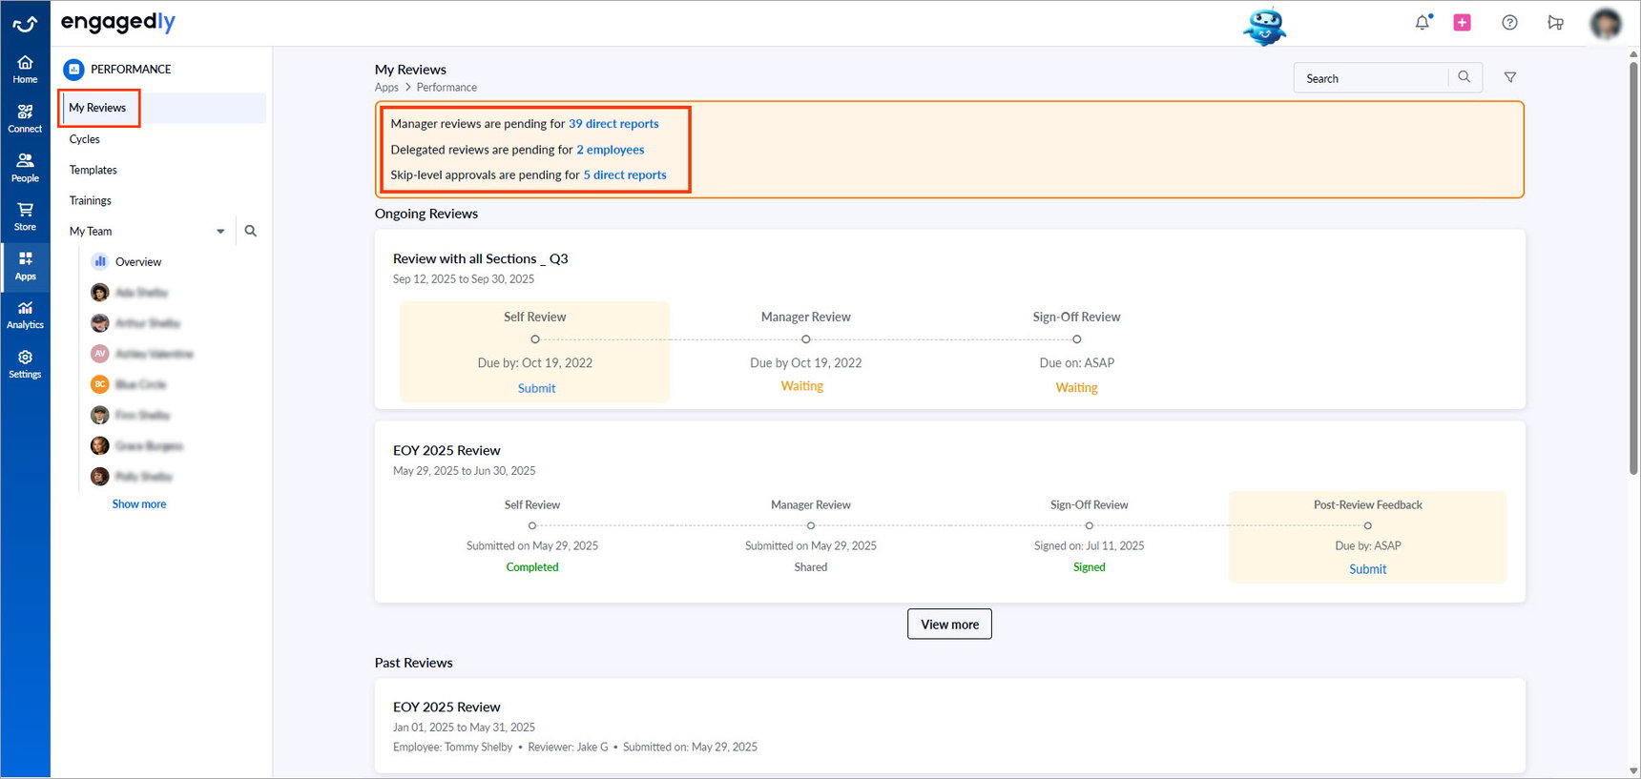Open the 39 direct reports link
The width and height of the screenshot is (1641, 779).
613,124
